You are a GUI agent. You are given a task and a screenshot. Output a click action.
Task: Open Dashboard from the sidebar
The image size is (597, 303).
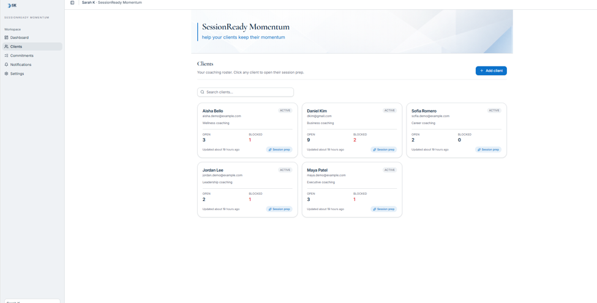point(32,38)
